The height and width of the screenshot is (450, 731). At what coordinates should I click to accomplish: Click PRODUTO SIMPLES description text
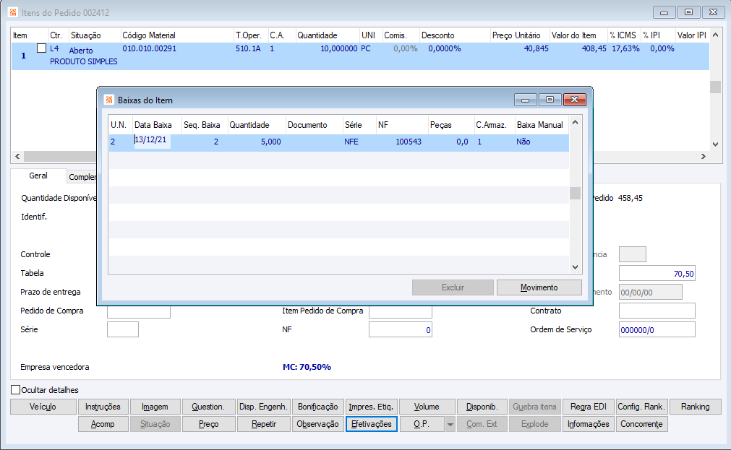click(83, 61)
